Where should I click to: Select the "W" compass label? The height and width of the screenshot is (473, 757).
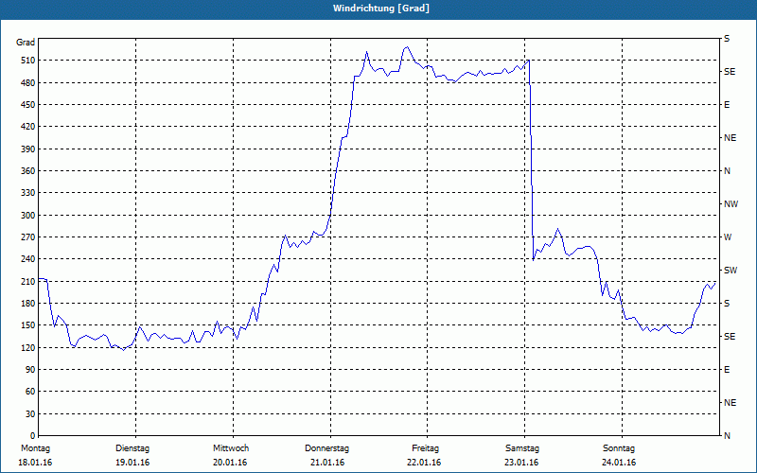point(728,237)
